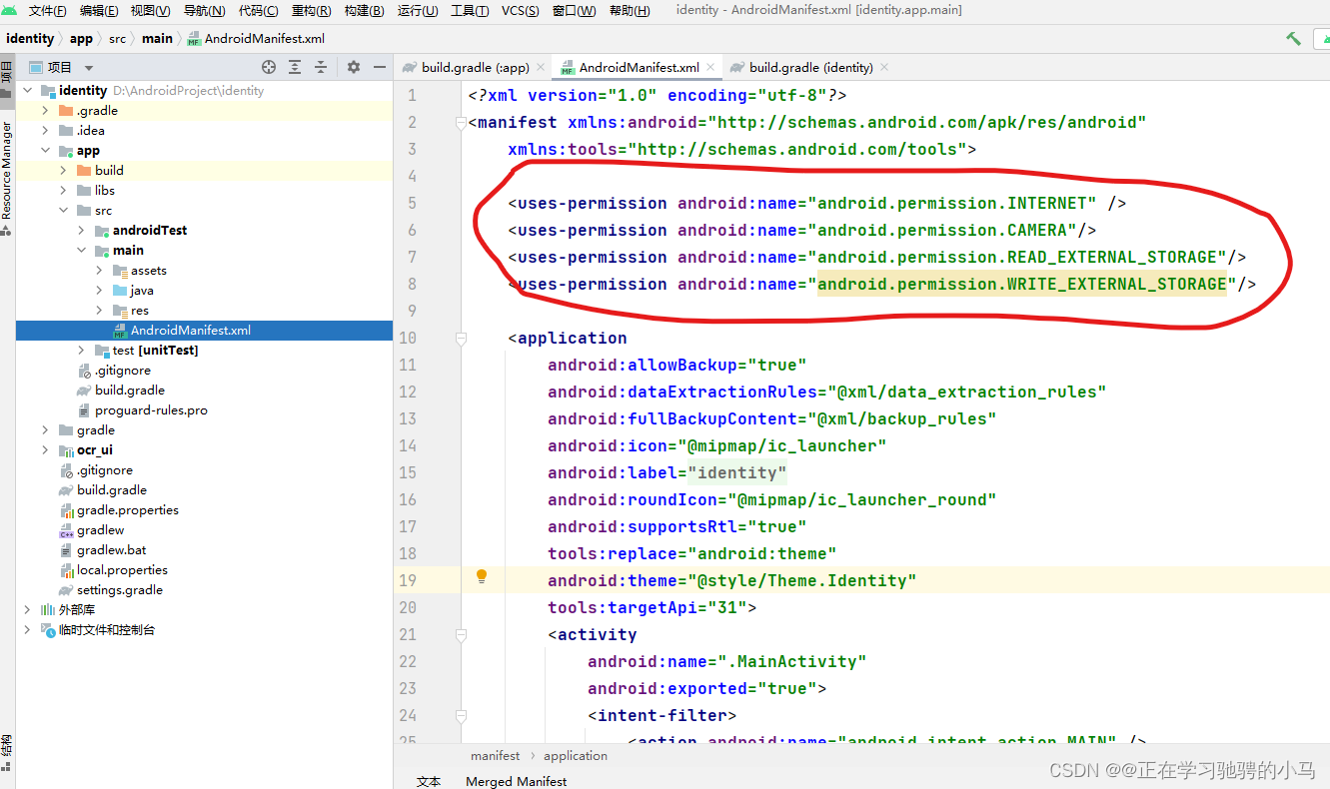Screen dimensions: 1330x789
Task: Click line 19 android:theme code text
Action: (731, 581)
